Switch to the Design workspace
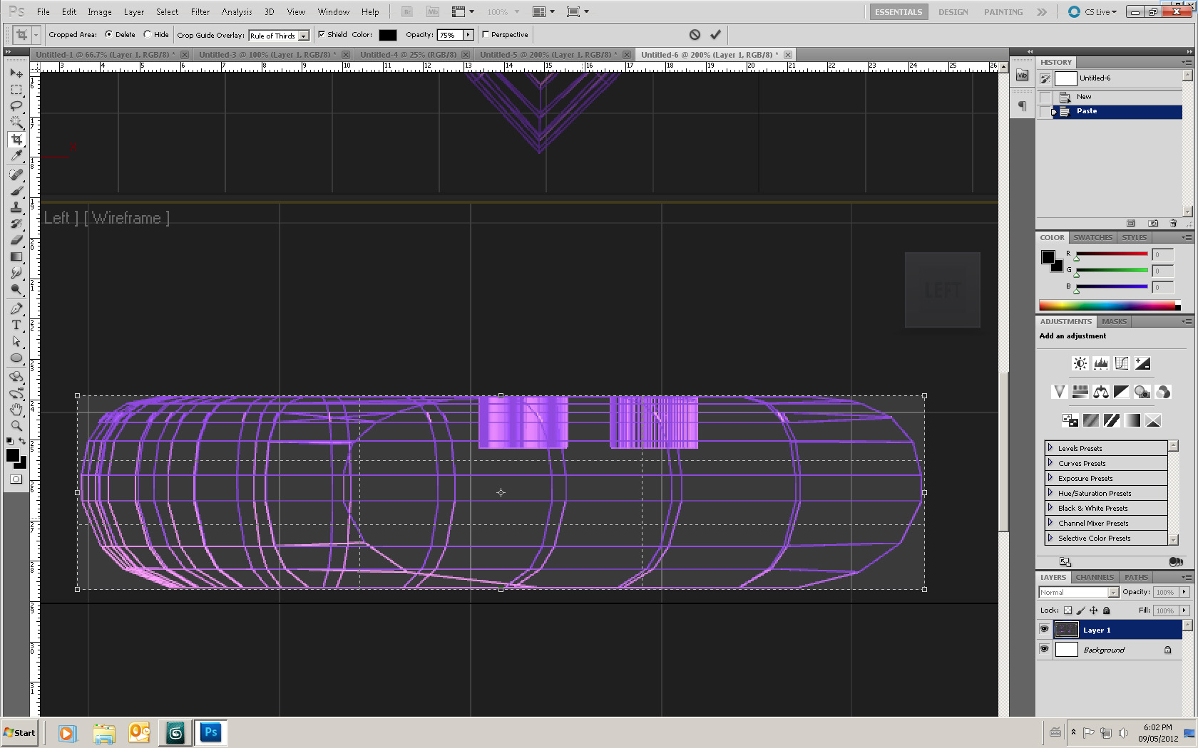 pyautogui.click(x=953, y=12)
